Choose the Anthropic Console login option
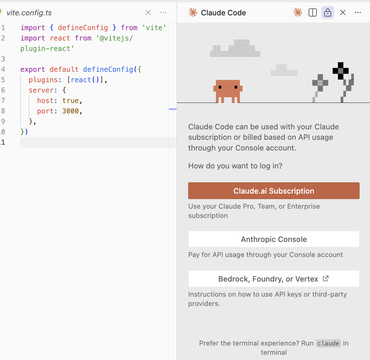 click(x=274, y=239)
